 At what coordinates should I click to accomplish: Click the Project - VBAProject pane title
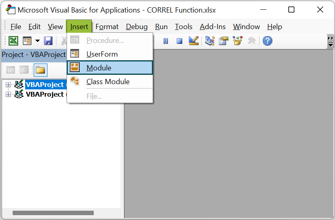[x=34, y=55]
